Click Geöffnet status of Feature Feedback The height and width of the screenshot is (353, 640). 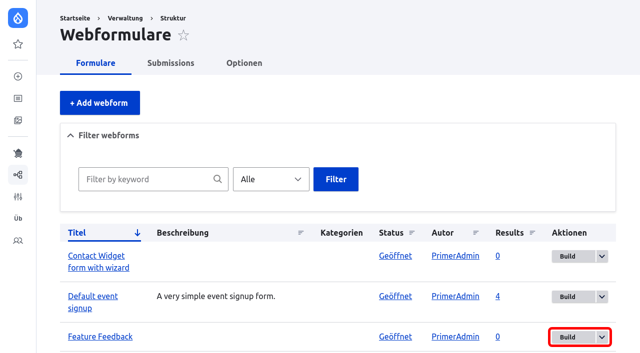click(x=395, y=337)
